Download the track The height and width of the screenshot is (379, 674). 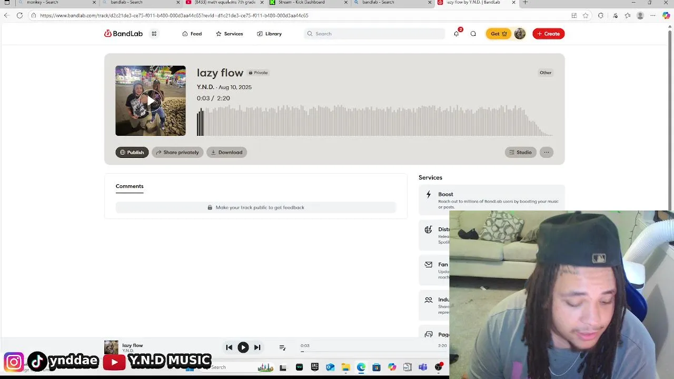(227, 152)
